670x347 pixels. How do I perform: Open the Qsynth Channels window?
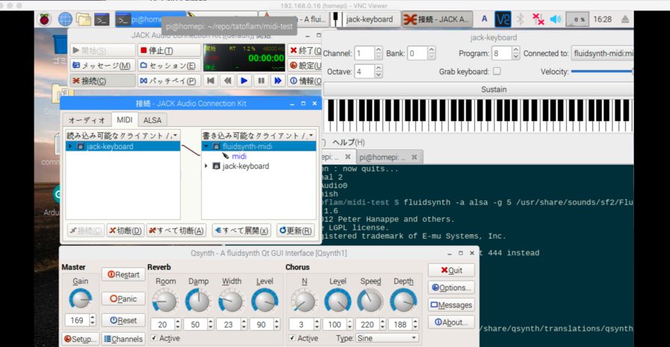123,339
